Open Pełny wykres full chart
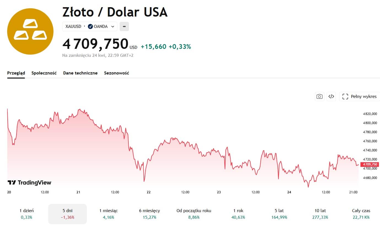Screen dimensions: 380x227 coord(359,97)
